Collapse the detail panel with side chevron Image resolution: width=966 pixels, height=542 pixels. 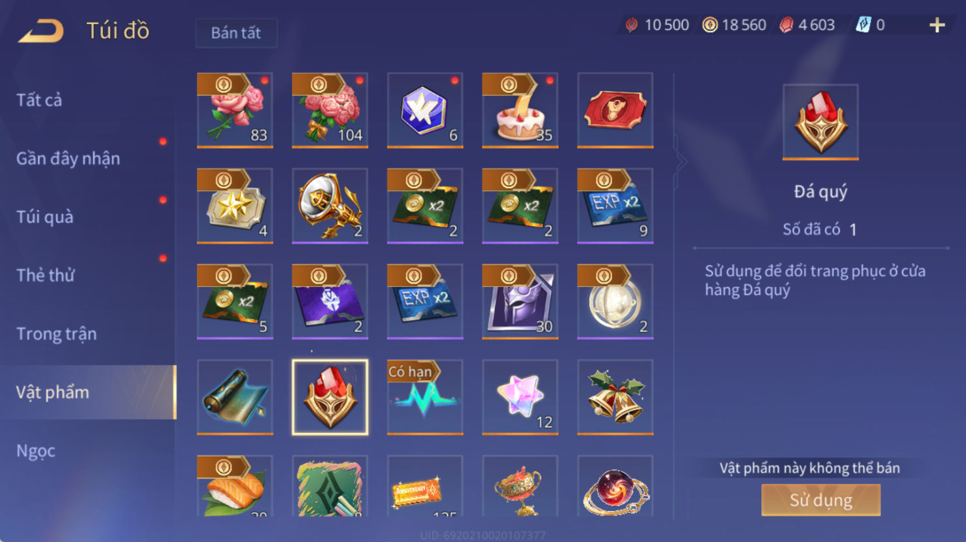[x=681, y=161]
